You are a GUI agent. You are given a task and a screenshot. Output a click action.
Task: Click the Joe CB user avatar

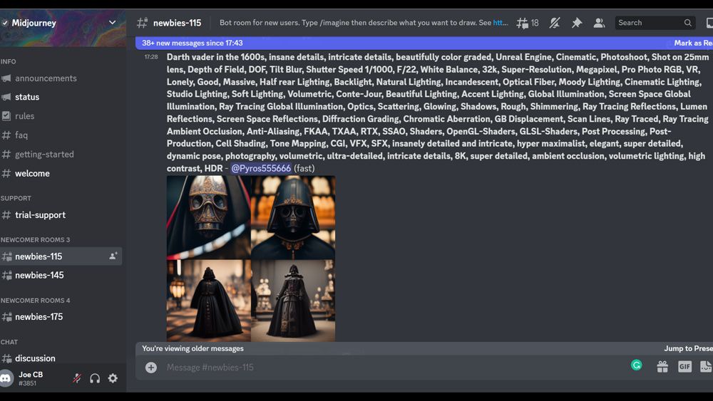click(x=6, y=378)
